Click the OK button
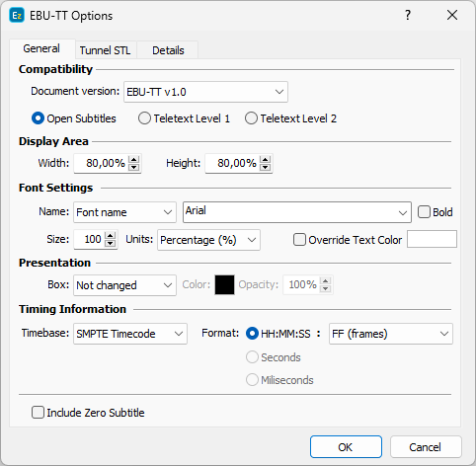 tap(346, 447)
